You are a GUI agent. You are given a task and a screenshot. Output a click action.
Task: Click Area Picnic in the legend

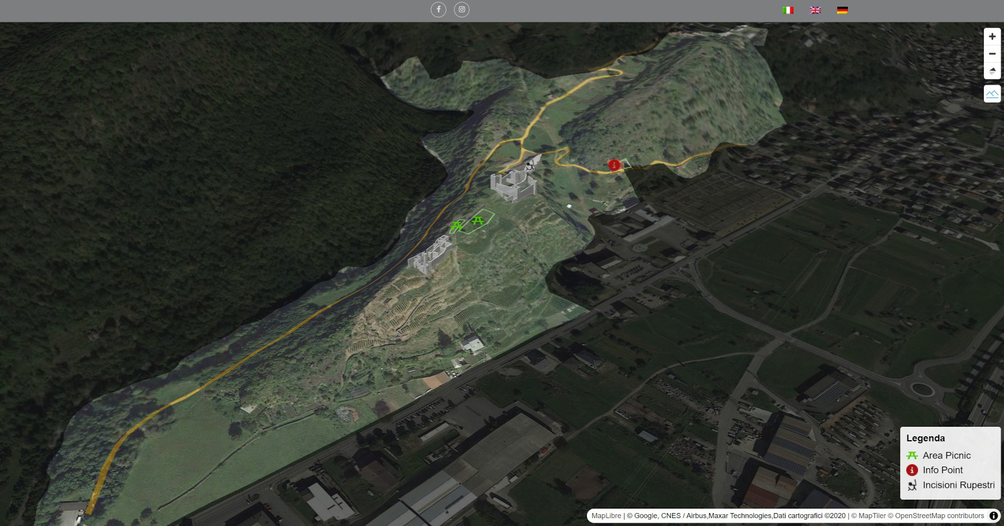point(946,455)
